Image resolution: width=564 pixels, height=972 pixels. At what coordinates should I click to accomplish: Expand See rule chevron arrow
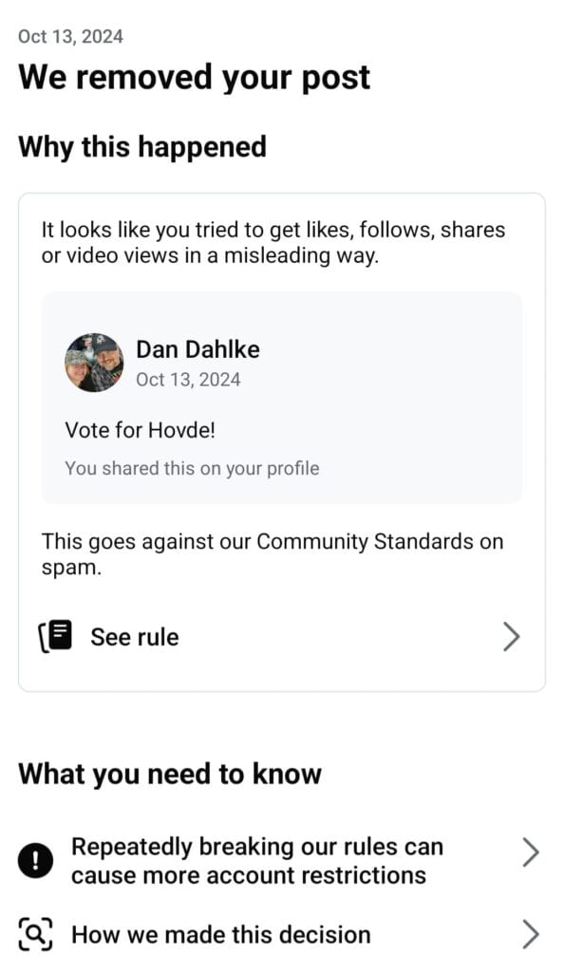pyautogui.click(x=512, y=637)
